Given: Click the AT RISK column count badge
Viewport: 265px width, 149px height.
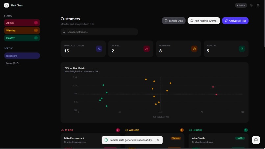Looking at the screenshot, I should click(118, 130).
